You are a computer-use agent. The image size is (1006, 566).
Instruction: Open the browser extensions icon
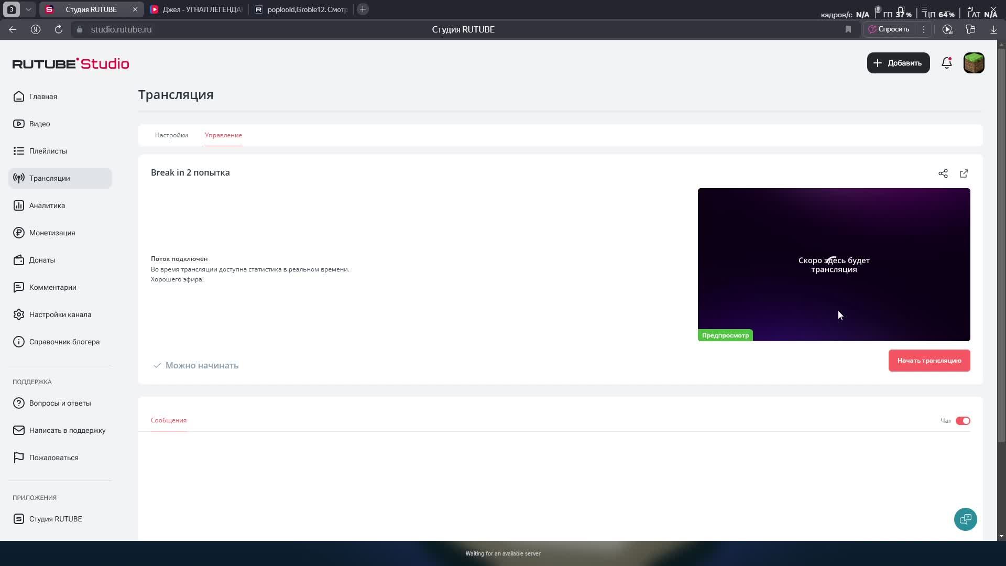click(x=970, y=29)
